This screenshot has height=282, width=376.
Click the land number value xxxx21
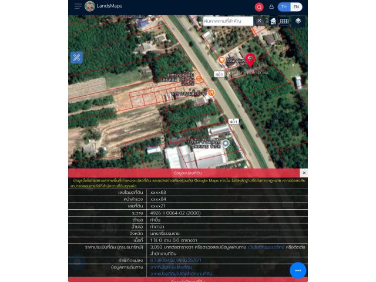click(x=157, y=206)
